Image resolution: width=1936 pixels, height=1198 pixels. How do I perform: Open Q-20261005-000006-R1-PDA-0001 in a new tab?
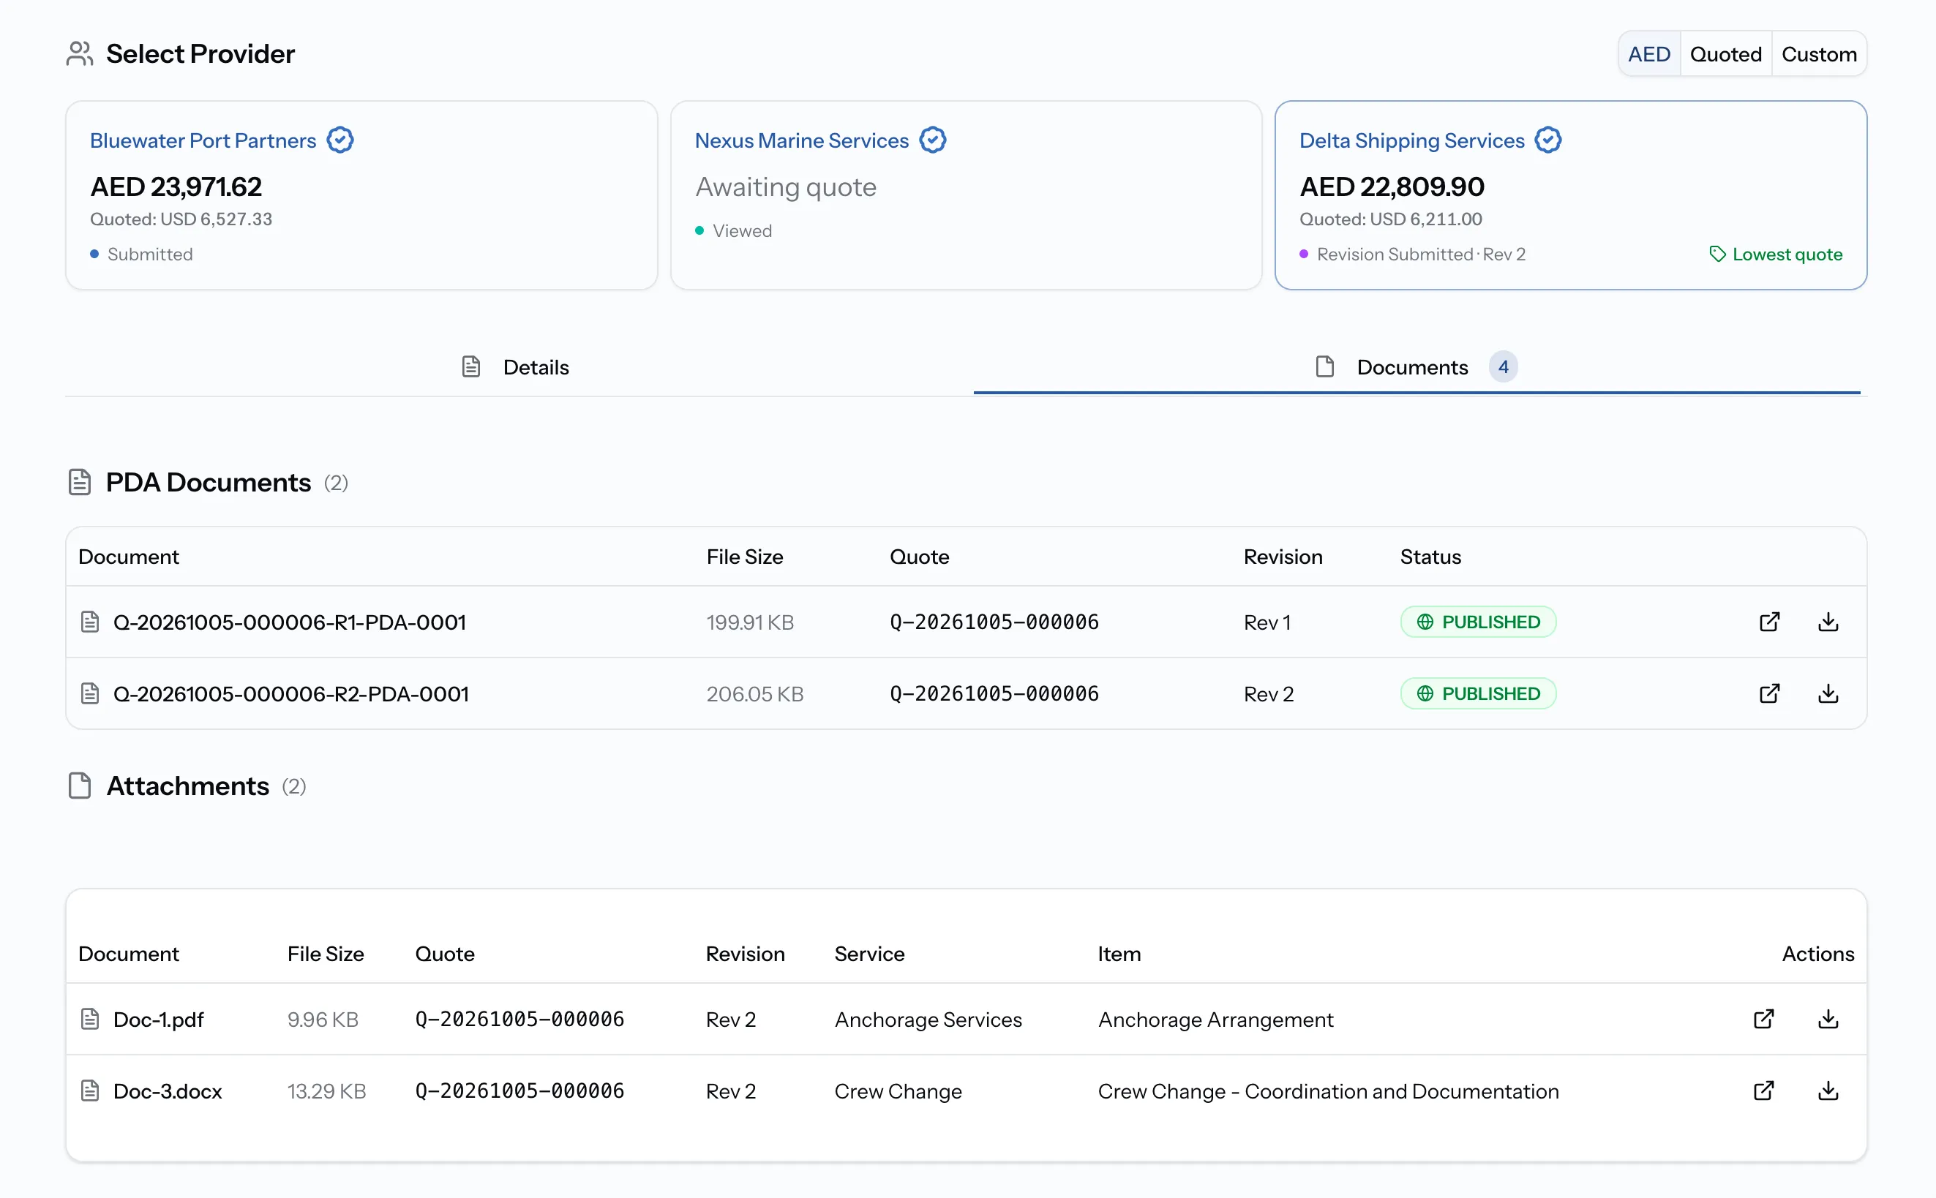(1770, 622)
